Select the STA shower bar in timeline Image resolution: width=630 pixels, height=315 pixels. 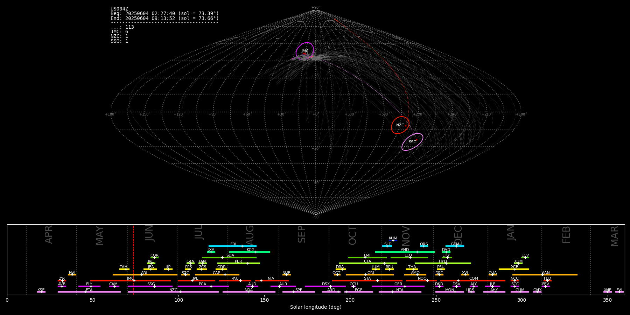pos(367,281)
